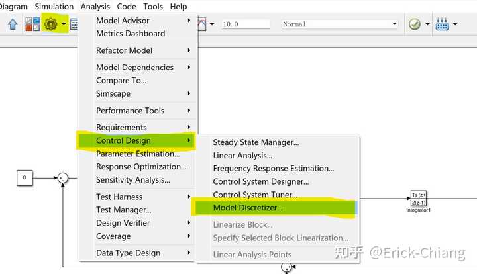Screen dimensions: 477x274
Task: Open the Normal simulation mode dropdown
Action: [340, 24]
